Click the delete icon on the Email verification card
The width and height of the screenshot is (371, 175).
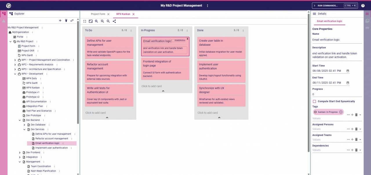coord(187,38)
